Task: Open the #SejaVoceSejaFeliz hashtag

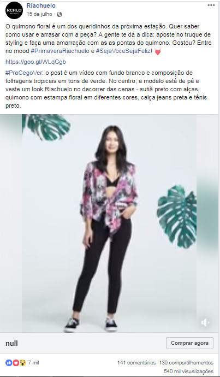Action: (x=124, y=51)
